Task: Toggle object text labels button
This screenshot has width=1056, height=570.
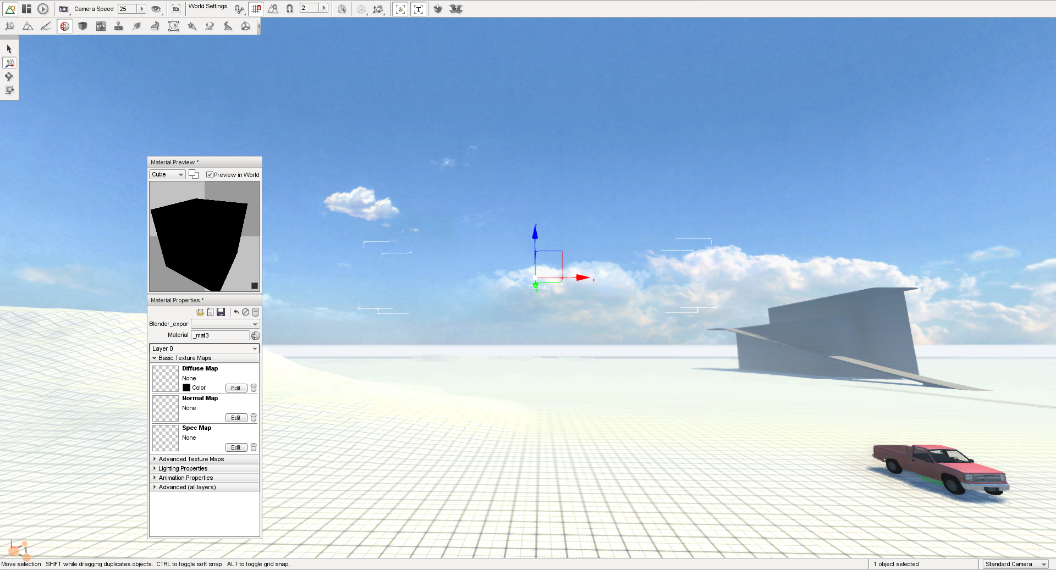Action: coord(419,9)
